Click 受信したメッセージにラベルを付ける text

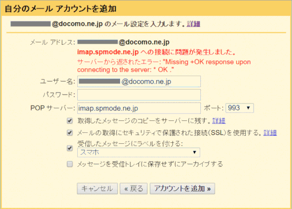click(x=130, y=143)
